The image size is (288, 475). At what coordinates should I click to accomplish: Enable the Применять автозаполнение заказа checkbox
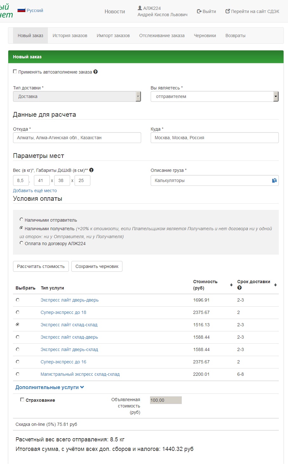coord(15,72)
